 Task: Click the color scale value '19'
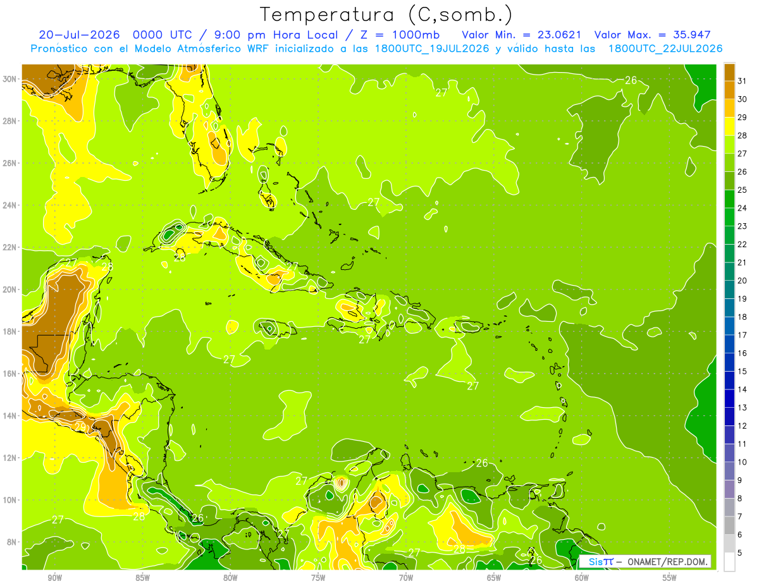click(x=743, y=298)
